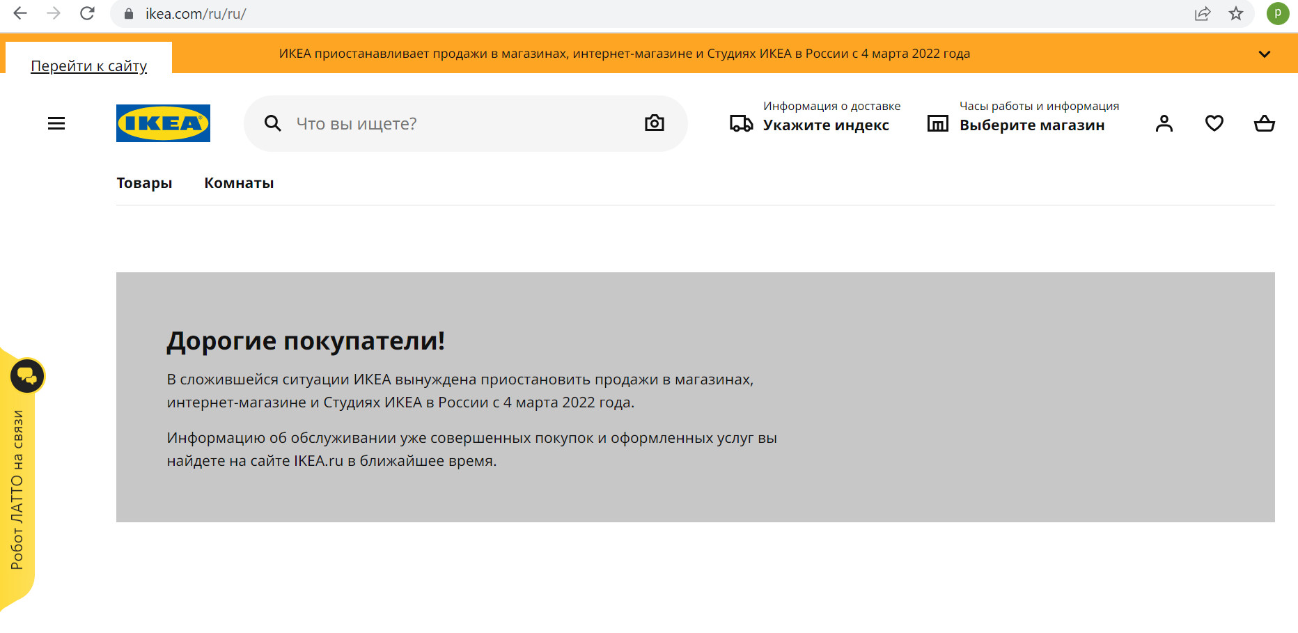This screenshot has height=633, width=1298.
Task: Focus the Что вы ищете? search field
Action: click(x=465, y=123)
